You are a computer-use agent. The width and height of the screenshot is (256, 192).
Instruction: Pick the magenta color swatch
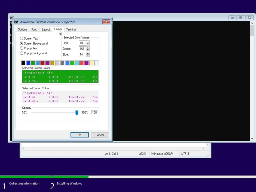(x=87, y=63)
